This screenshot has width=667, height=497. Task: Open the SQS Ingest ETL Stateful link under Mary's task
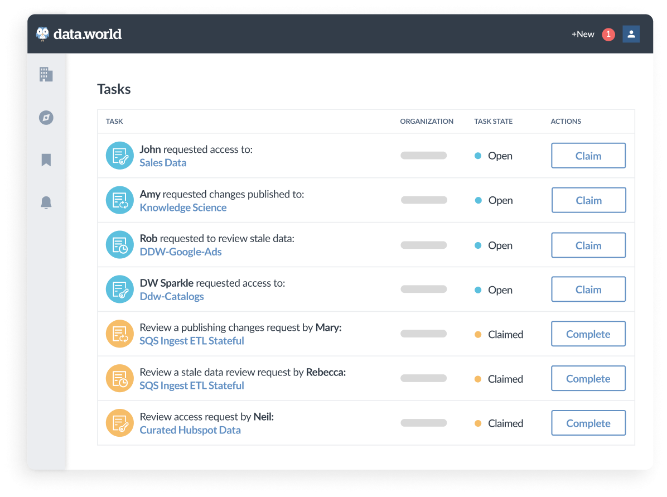[x=192, y=341]
